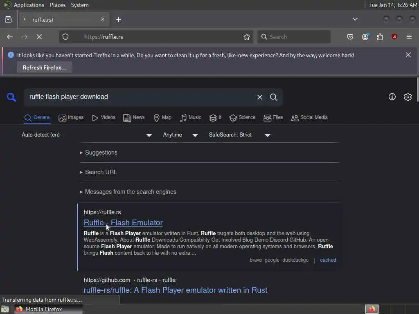Submit search with magnifier button
The image size is (419, 314).
click(273, 97)
